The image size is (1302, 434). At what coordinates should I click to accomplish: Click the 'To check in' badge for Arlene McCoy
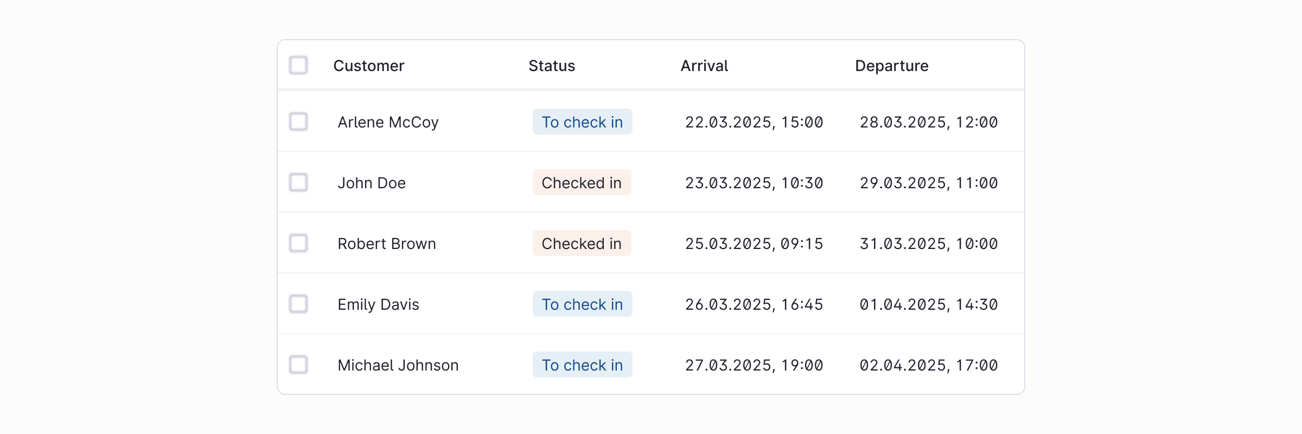(582, 122)
